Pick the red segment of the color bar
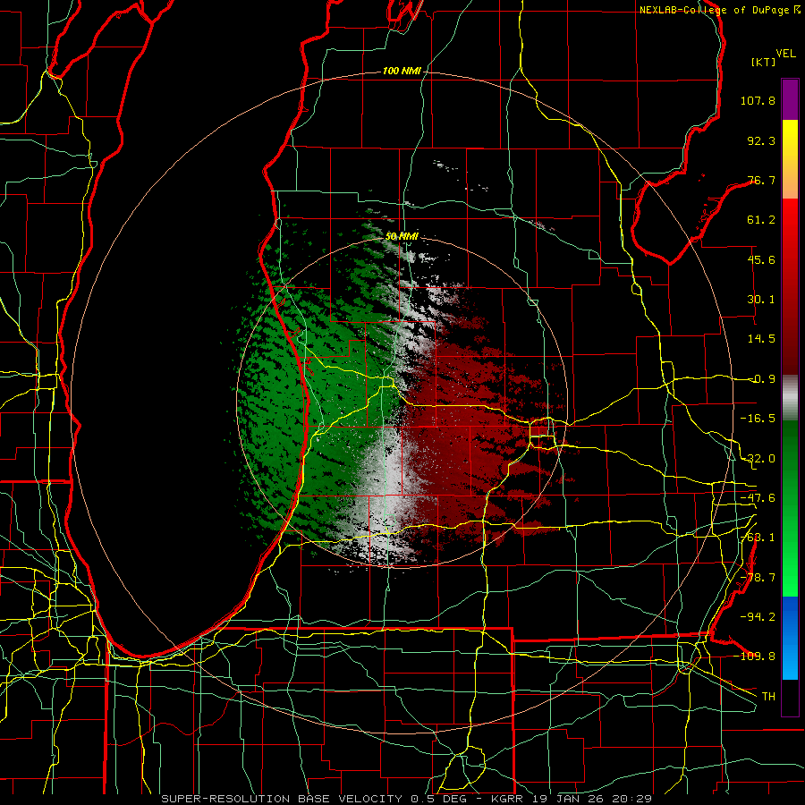805x805 pixels. click(x=790, y=286)
